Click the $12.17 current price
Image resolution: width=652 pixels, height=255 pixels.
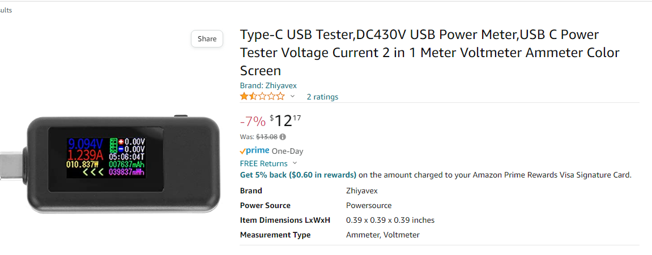[x=285, y=120]
